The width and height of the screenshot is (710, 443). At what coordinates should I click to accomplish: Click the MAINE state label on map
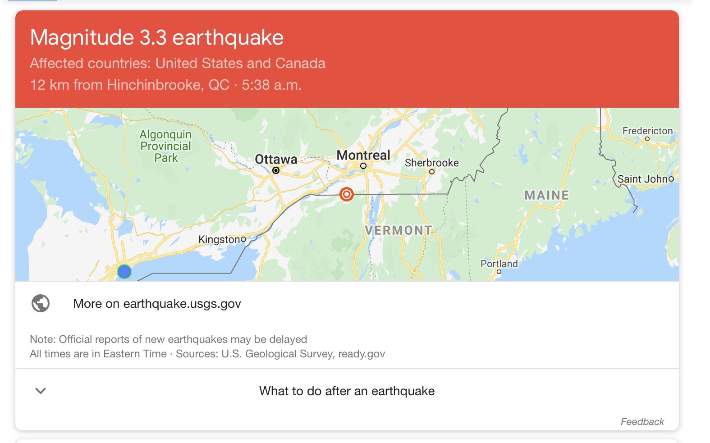click(x=546, y=195)
